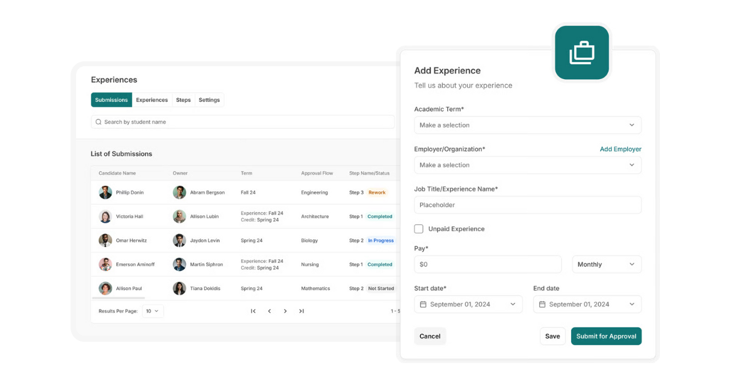736x385 pixels.
Task: Click the Job Title input field
Action: coord(527,205)
